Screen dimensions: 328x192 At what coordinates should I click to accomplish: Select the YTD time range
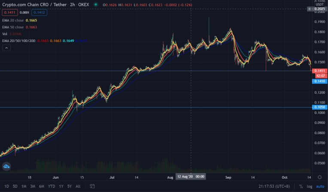click(x=52, y=186)
